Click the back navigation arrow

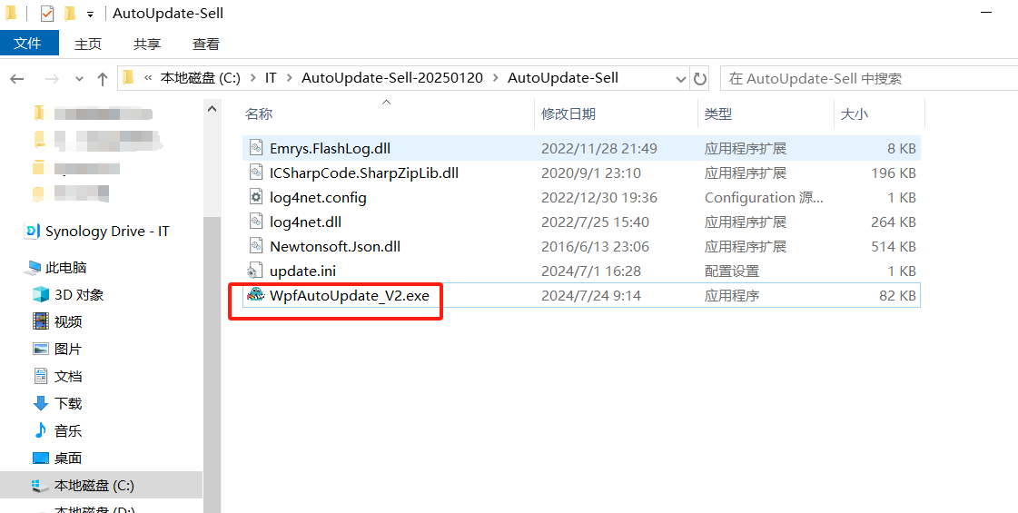click(x=16, y=79)
